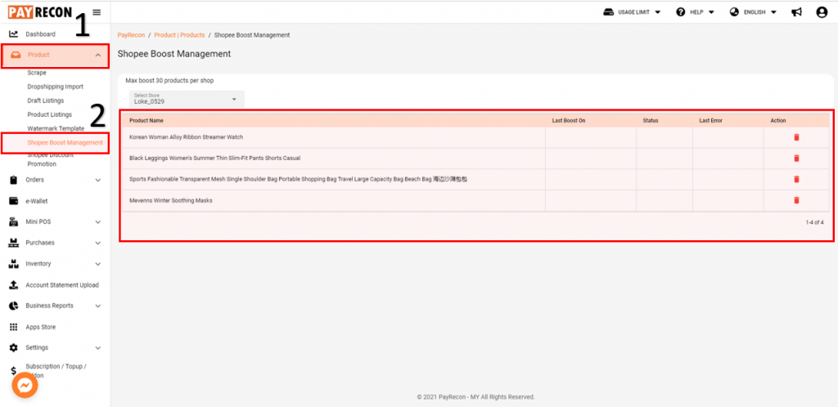Open the Apps Store menu label
Screen dimensions: 838x407
pos(41,327)
